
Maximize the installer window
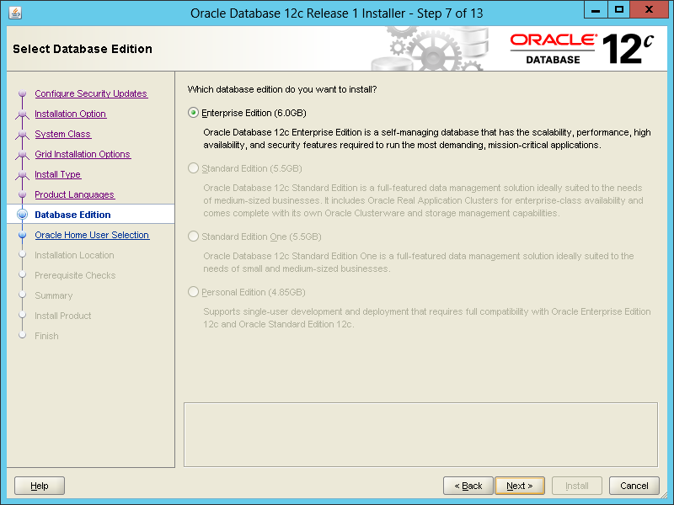619,9
